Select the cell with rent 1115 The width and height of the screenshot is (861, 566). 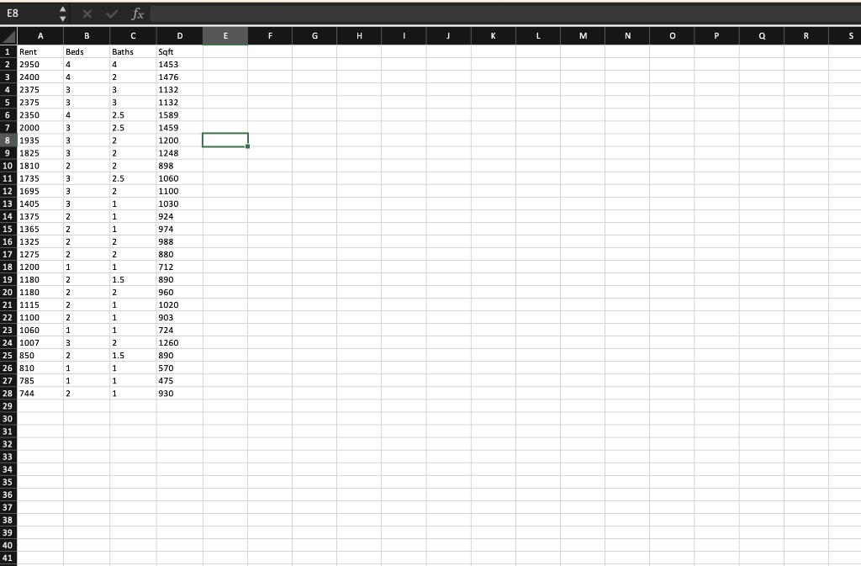tap(40, 304)
